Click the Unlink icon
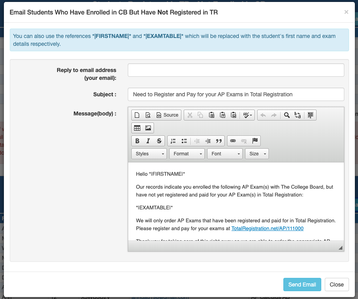The image size is (358, 299). (244, 141)
